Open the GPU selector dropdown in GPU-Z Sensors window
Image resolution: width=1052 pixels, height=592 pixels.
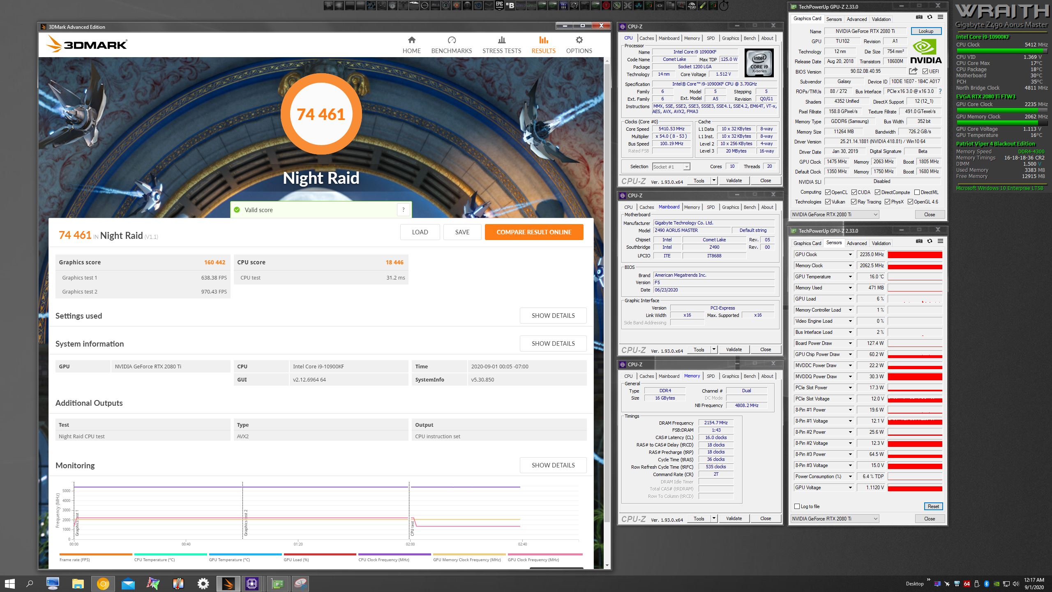coord(835,518)
